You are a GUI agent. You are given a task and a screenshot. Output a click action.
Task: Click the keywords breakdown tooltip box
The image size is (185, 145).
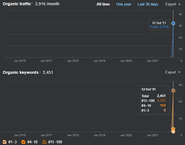click(155, 100)
